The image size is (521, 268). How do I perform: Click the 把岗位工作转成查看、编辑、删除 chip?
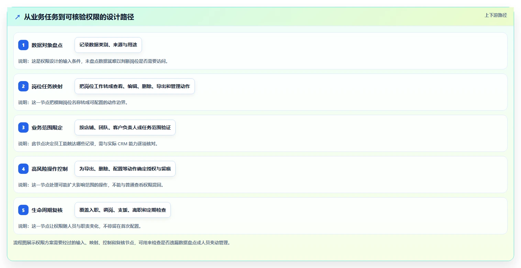135,86
